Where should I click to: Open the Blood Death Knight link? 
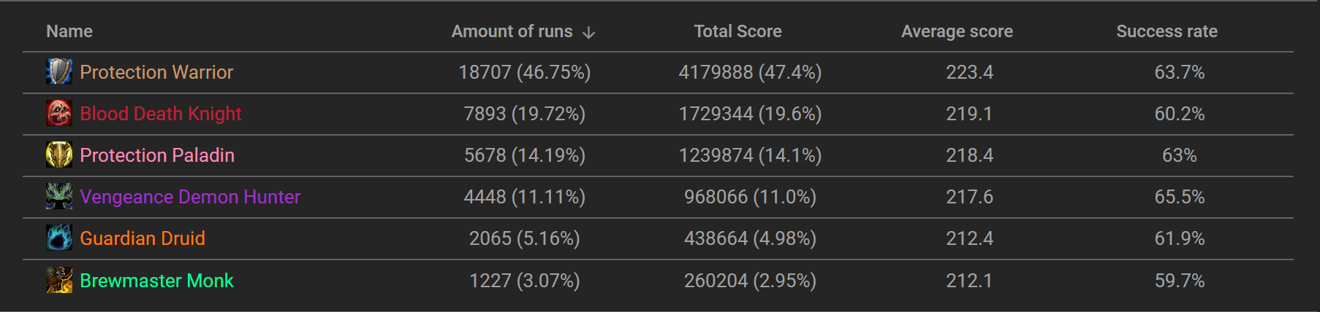click(x=161, y=114)
